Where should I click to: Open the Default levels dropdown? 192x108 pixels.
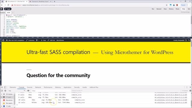77,91
